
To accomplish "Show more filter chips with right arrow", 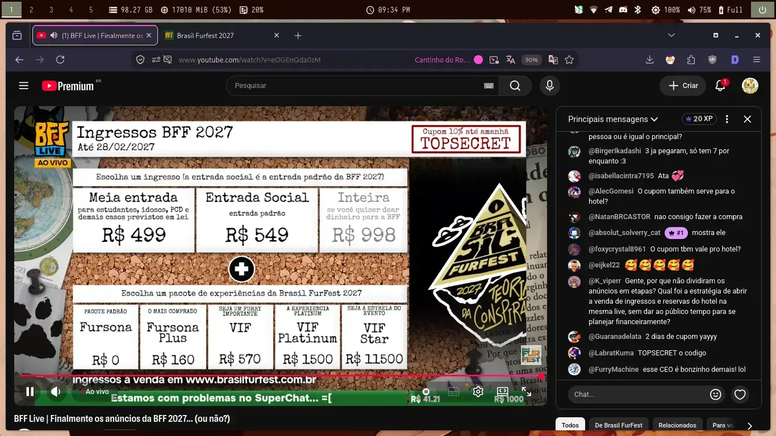I will [x=749, y=425].
